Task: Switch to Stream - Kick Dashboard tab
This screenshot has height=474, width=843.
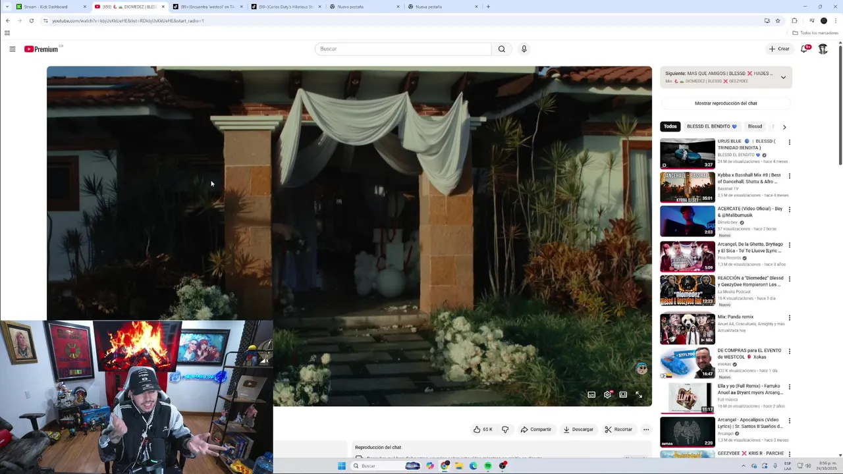Action: 51,7
